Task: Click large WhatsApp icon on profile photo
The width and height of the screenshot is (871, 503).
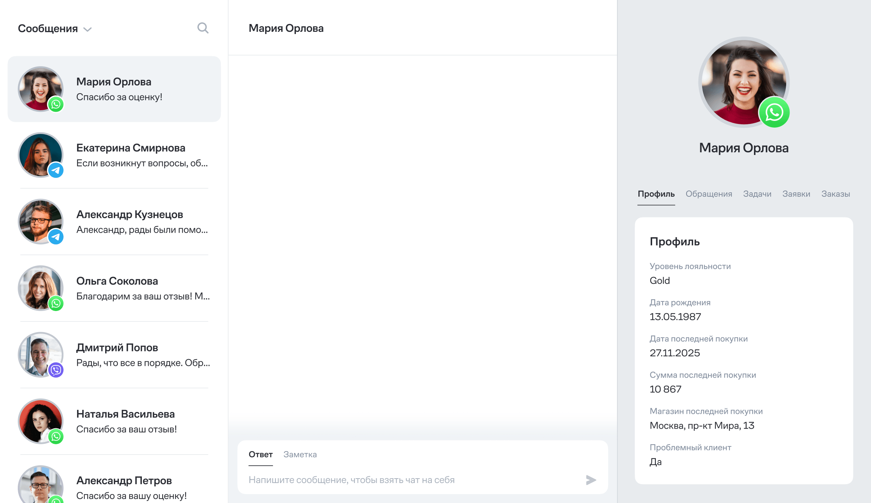Action: click(x=774, y=112)
